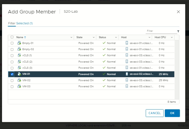
Task: Click the host icon in the VM-03 row
Action: pos(127,86)
